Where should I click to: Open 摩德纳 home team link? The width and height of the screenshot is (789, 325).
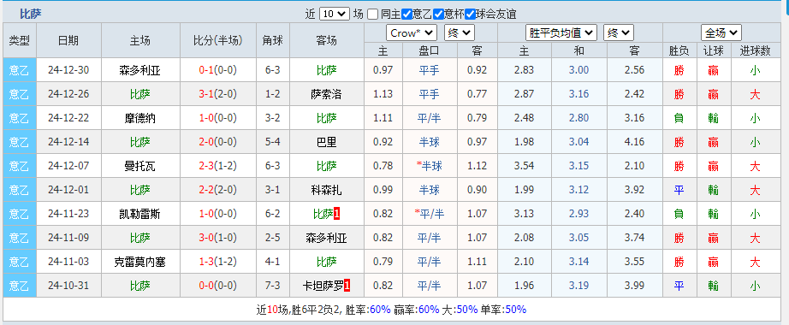[140, 118]
